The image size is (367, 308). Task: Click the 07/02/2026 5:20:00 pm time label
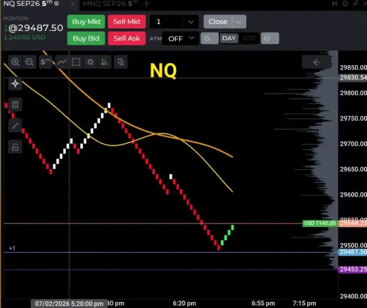point(69,303)
